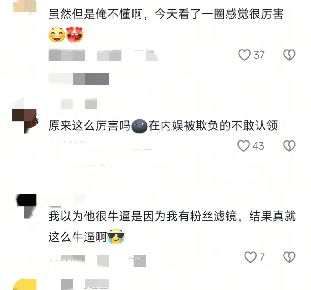Viewport: 311px width, 290px height.
Task: Like the comment with 43 likes
Action: (243, 146)
